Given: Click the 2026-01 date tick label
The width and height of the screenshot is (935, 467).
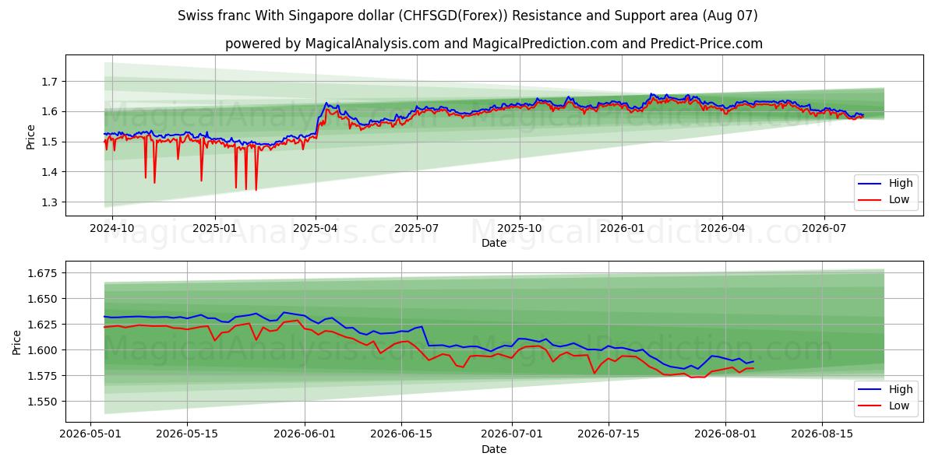Looking at the screenshot, I should point(622,229).
